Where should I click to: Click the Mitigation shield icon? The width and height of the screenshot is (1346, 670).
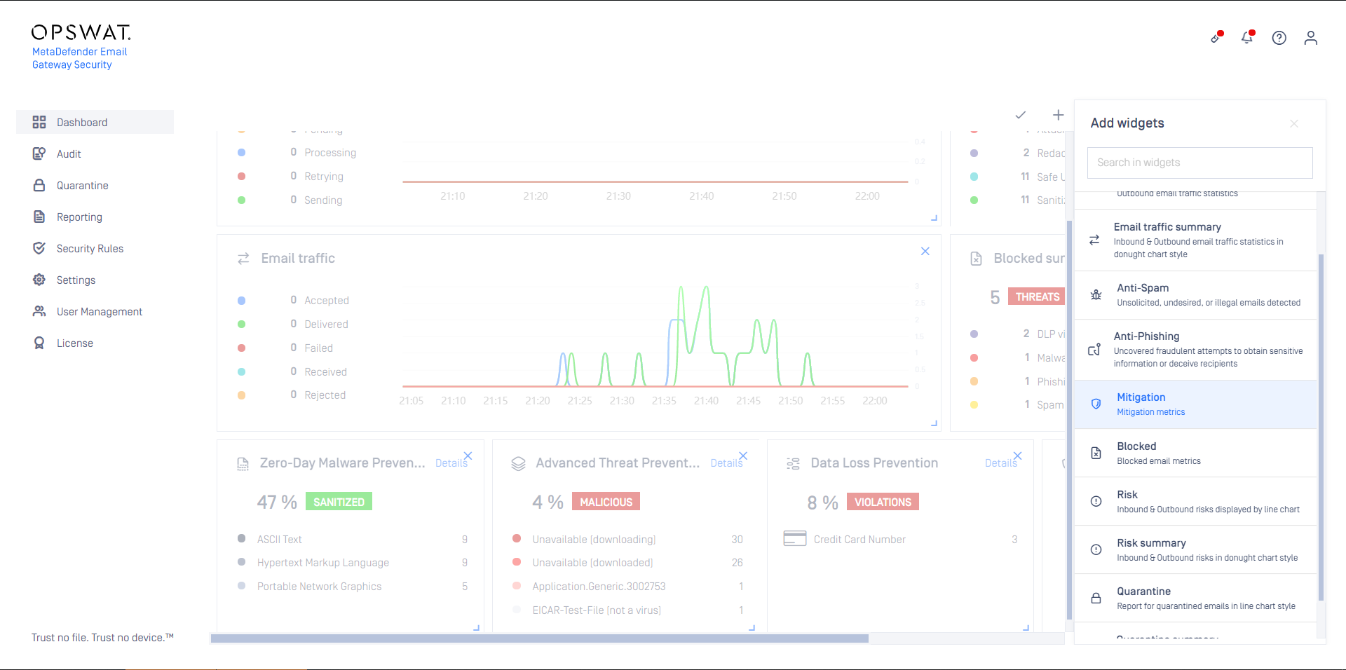pos(1096,404)
